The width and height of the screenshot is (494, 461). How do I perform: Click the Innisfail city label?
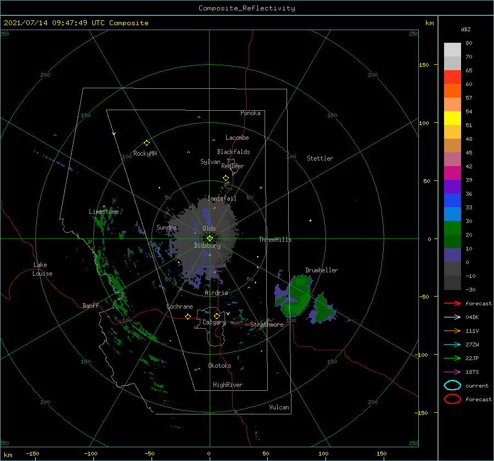(x=222, y=198)
